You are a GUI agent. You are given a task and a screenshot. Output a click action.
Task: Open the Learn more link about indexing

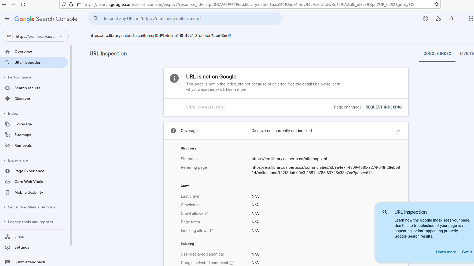coord(236,89)
